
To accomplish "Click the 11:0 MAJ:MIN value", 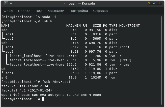I will click(73, 78).
